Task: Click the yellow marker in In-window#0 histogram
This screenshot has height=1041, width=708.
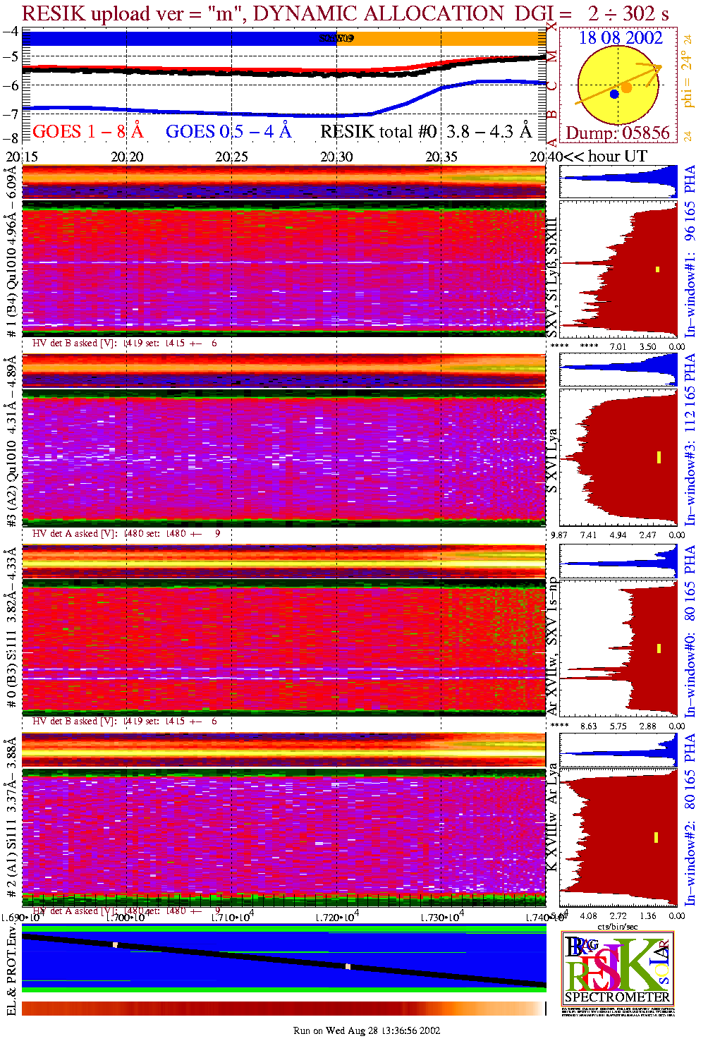Action: click(x=659, y=648)
